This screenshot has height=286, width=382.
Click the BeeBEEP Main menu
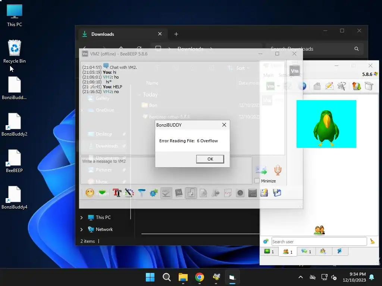pos(268,75)
